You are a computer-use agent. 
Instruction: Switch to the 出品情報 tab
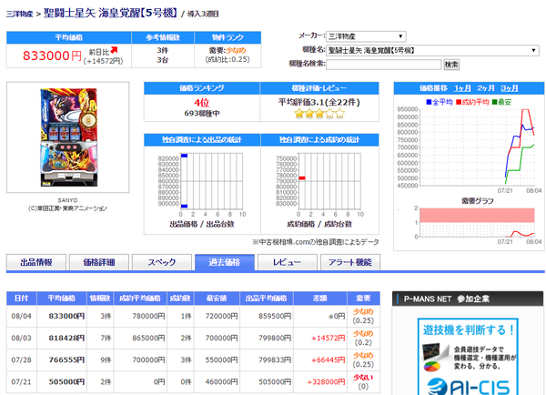click(36, 262)
